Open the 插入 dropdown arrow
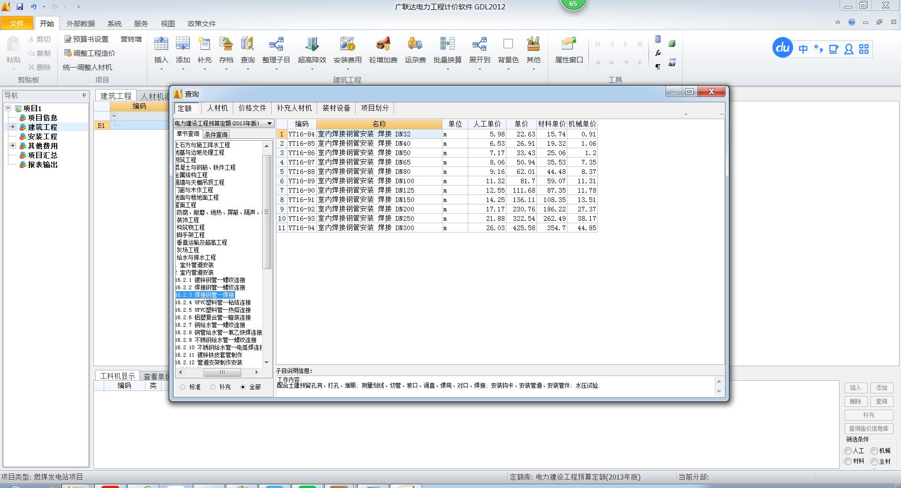901x488 pixels. click(161, 69)
